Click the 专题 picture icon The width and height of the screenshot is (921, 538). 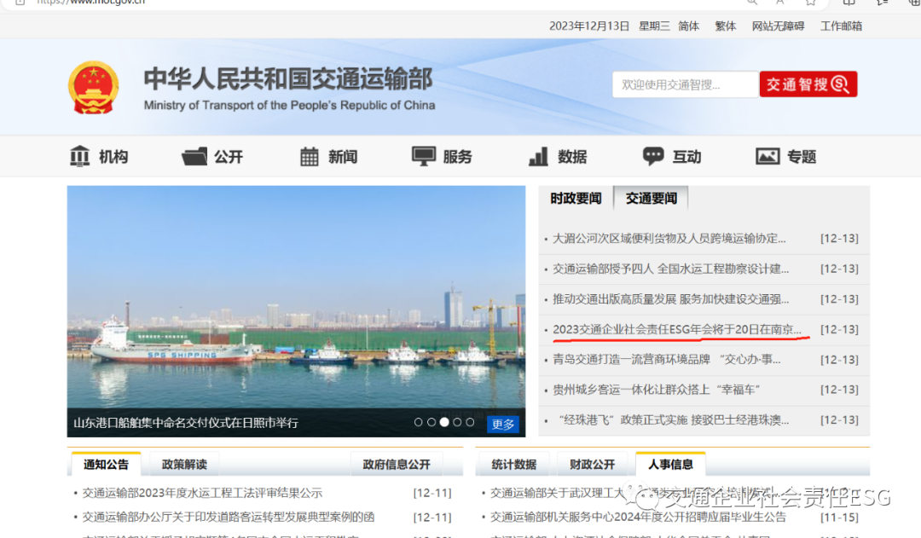(x=767, y=156)
